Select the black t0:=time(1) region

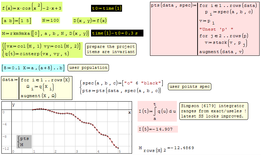(x=107, y=8)
